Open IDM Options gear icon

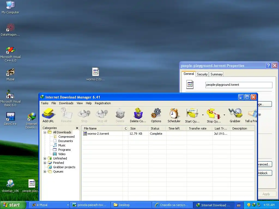click(156, 115)
